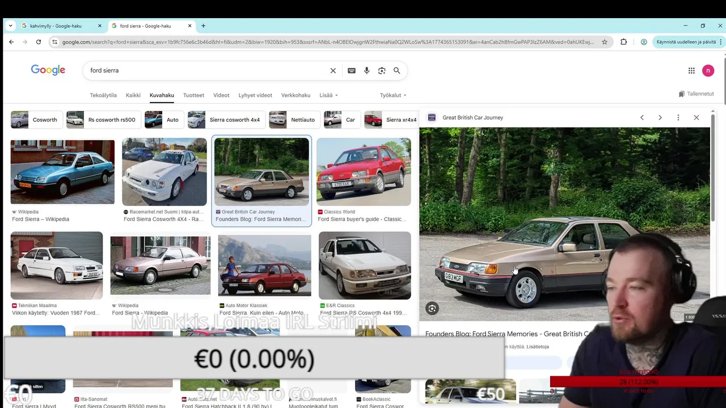
Task: Close the kahvimylly Google-haku tab
Action: click(x=100, y=25)
